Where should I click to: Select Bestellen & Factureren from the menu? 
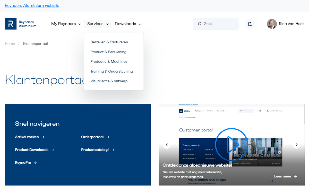coord(109,42)
